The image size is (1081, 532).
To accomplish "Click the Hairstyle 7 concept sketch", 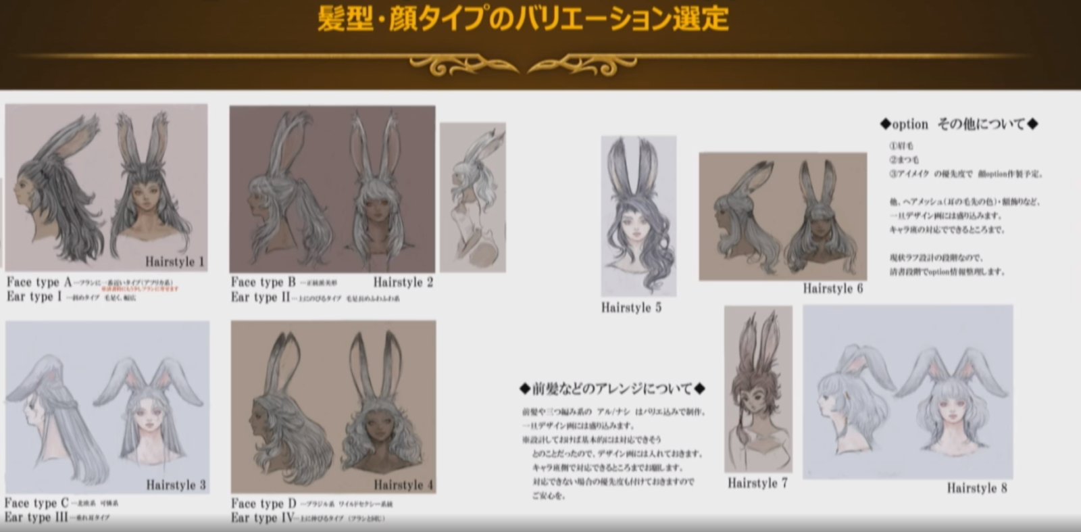I will (x=758, y=389).
